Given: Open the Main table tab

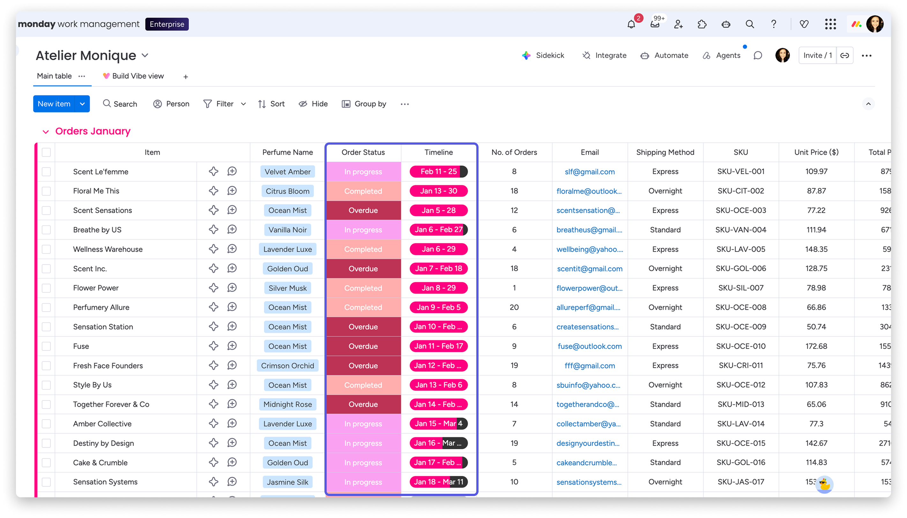Looking at the screenshot, I should [54, 76].
